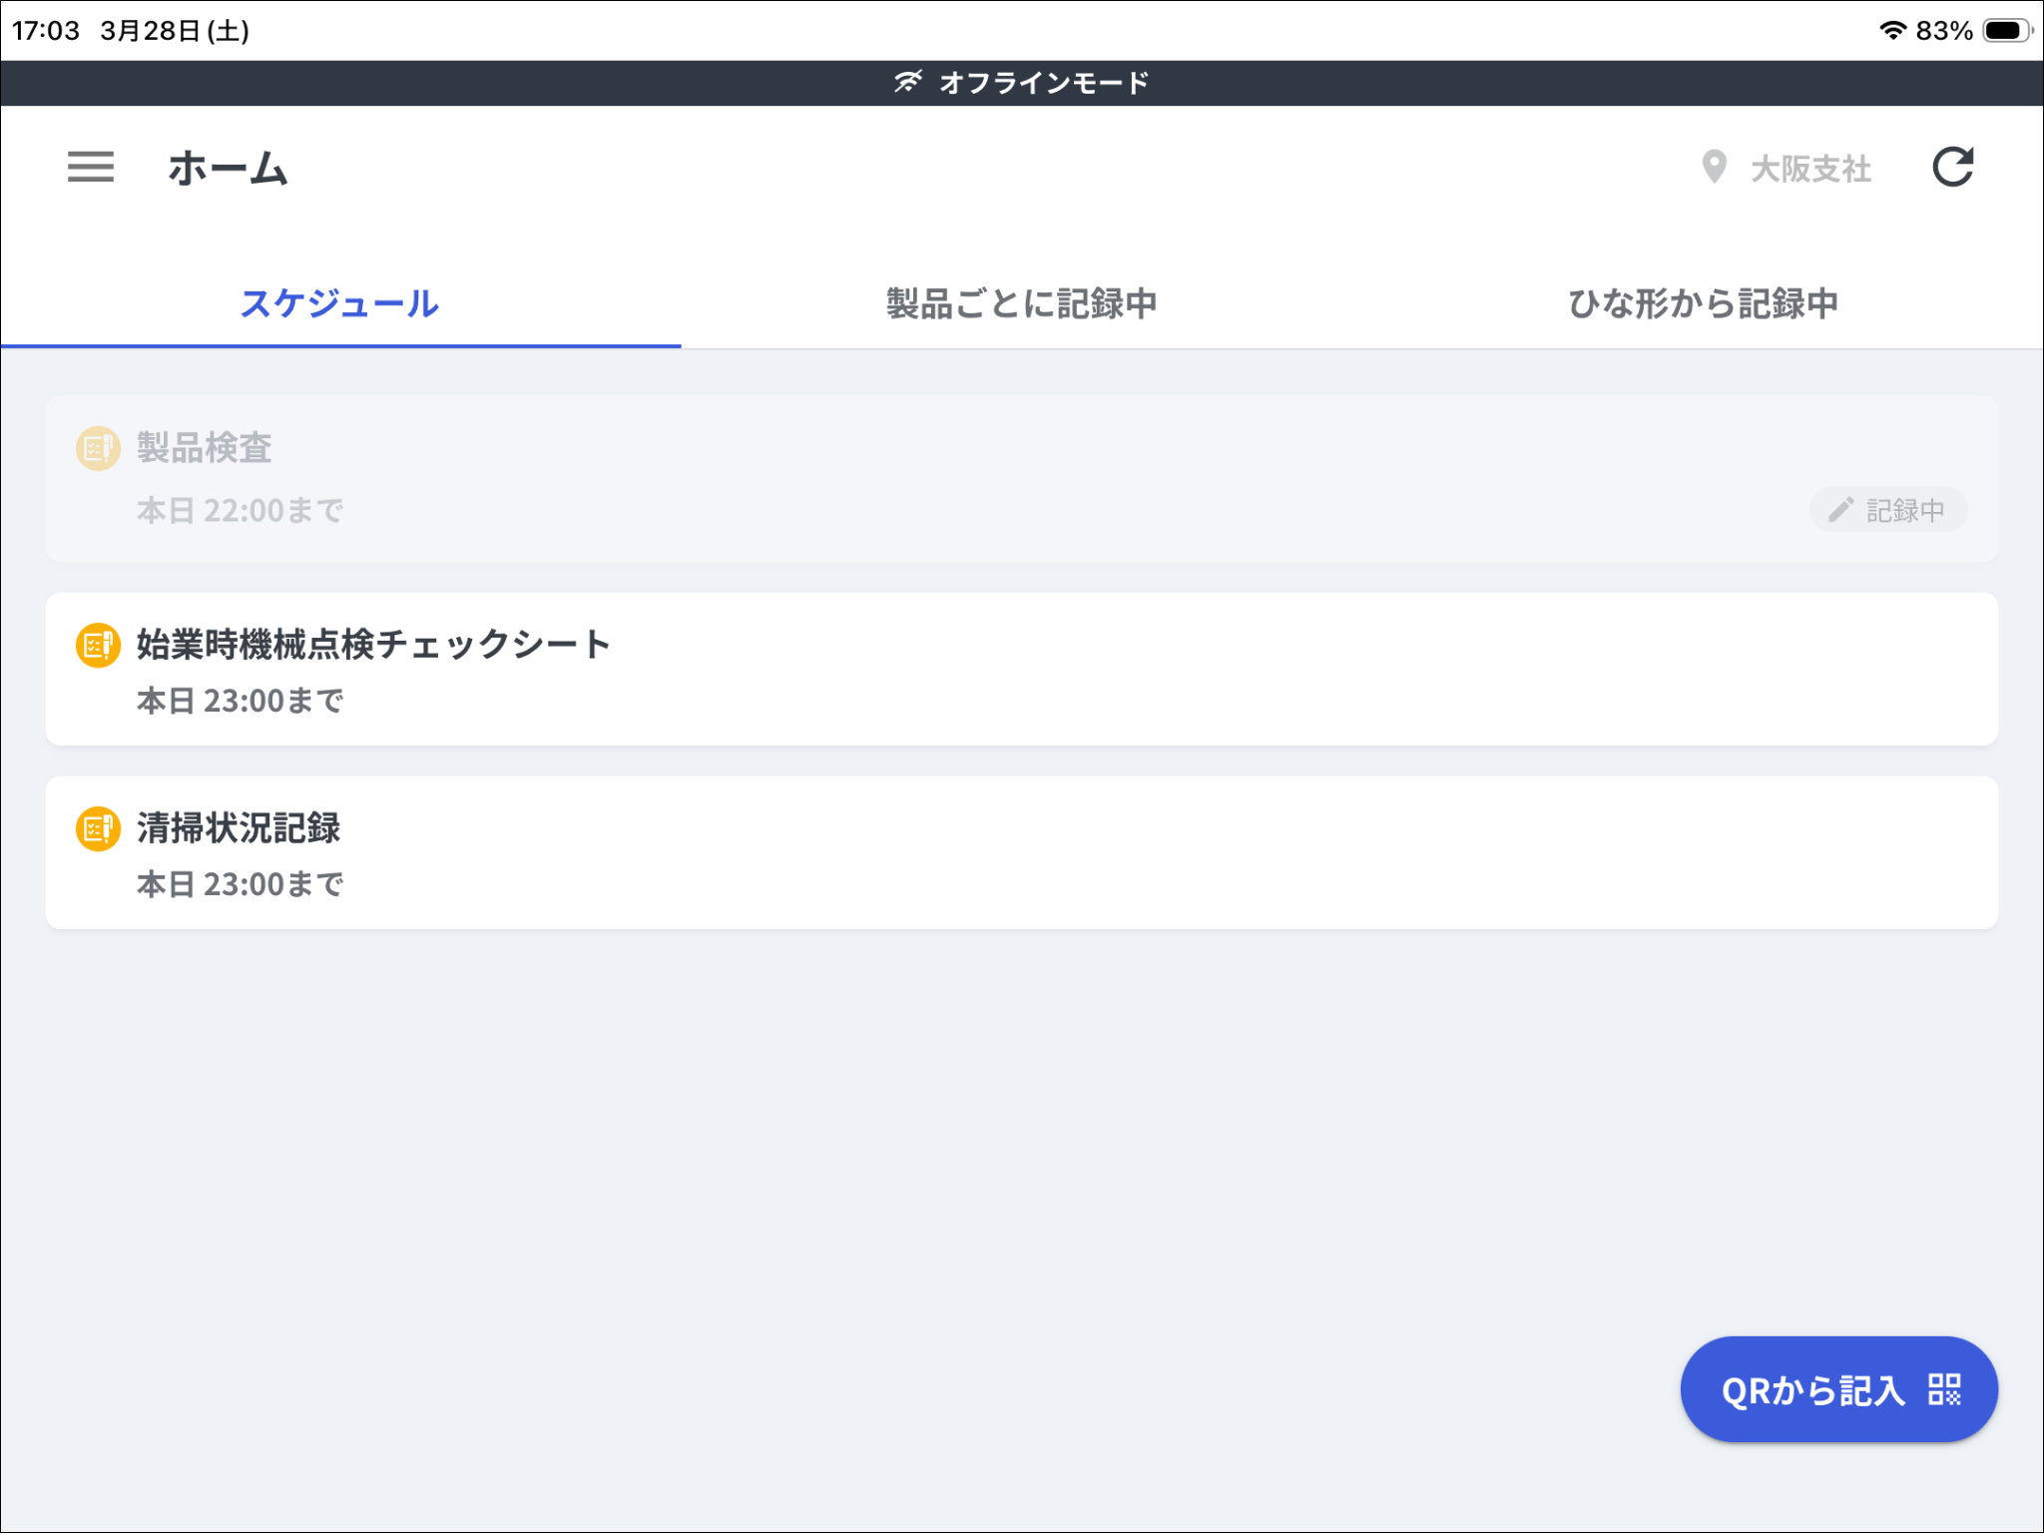This screenshot has width=2044, height=1533.
Task: Tap the QR code icon
Action: pos(1944,1389)
